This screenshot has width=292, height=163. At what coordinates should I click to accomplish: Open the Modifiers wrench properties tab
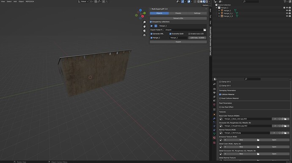click(x=214, y=118)
